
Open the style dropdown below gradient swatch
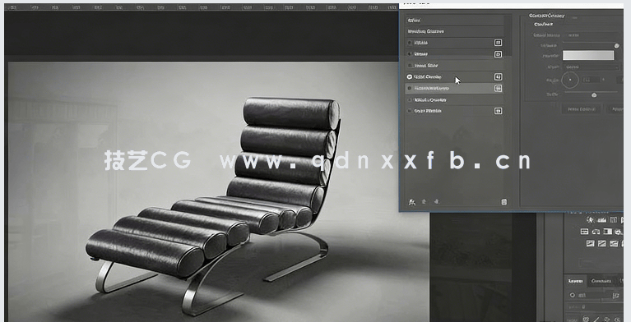pos(591,67)
